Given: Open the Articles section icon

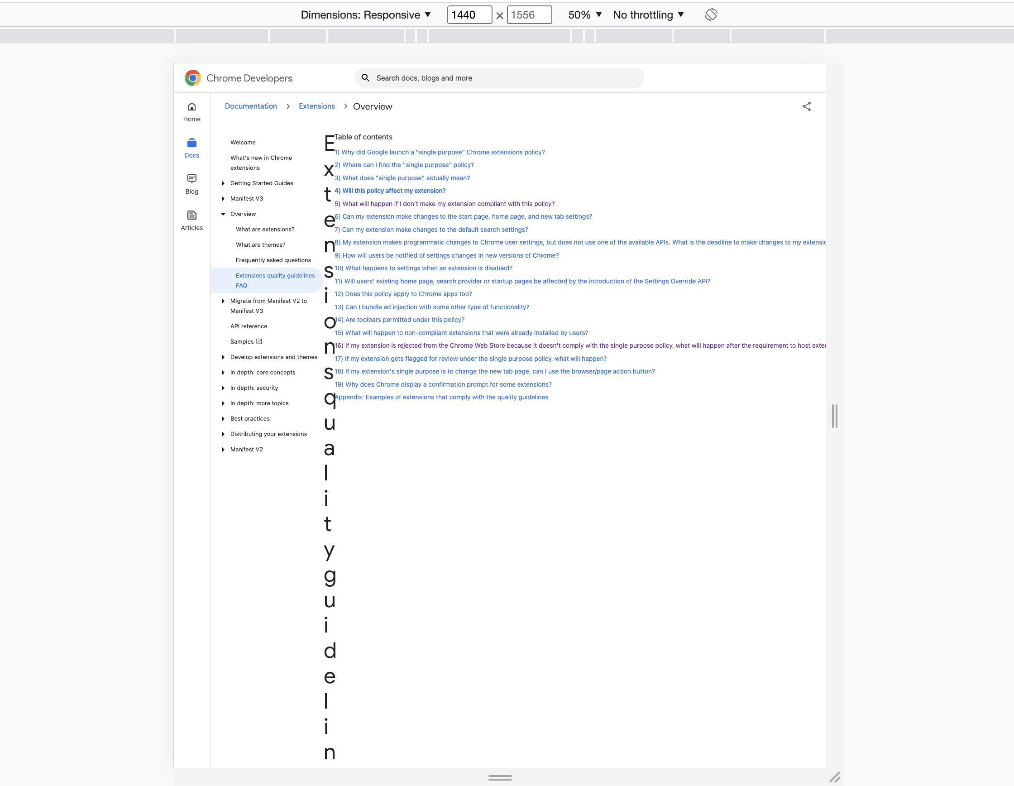Looking at the screenshot, I should point(192,215).
